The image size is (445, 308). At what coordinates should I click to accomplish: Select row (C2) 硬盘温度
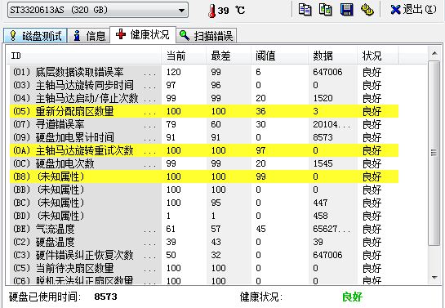(204, 242)
